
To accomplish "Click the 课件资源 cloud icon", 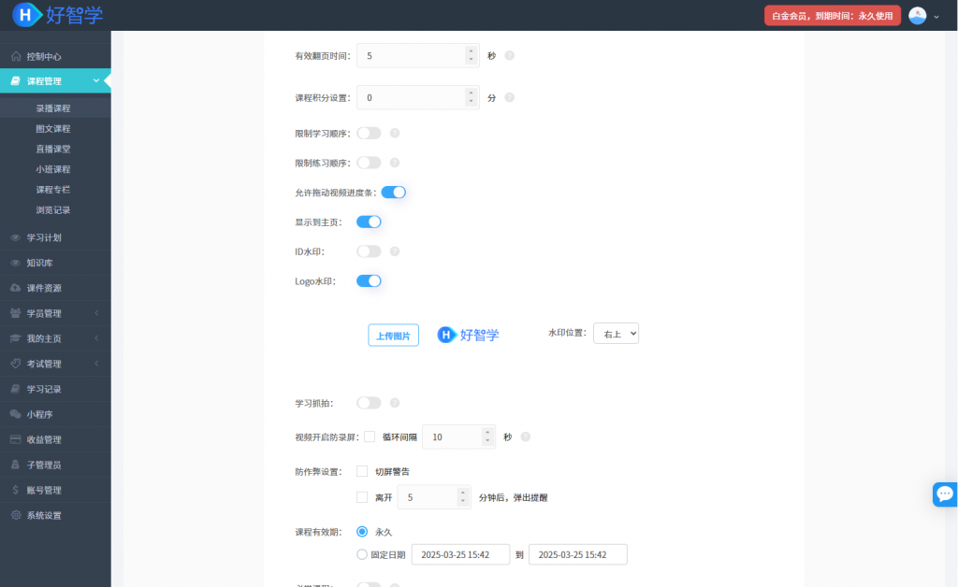I will coord(16,288).
